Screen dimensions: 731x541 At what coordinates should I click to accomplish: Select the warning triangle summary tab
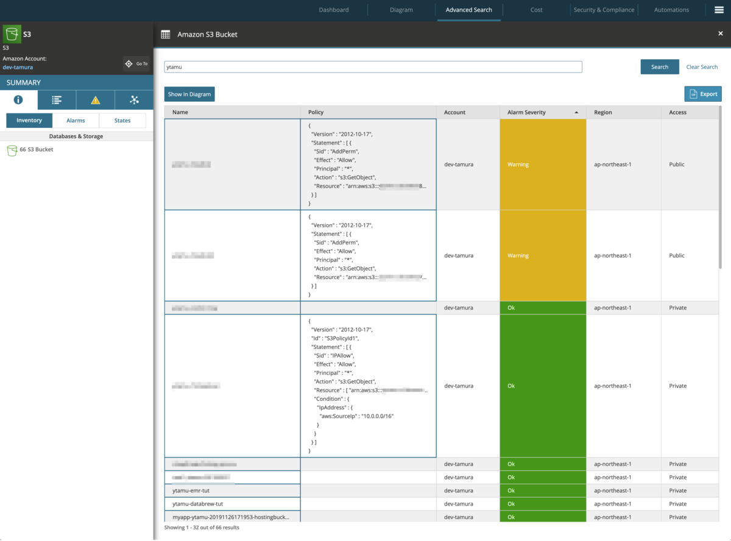tap(95, 100)
